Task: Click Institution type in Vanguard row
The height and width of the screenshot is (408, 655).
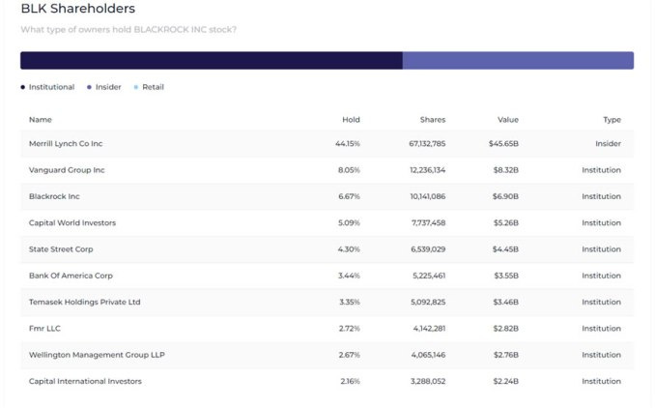Action: tap(601, 170)
